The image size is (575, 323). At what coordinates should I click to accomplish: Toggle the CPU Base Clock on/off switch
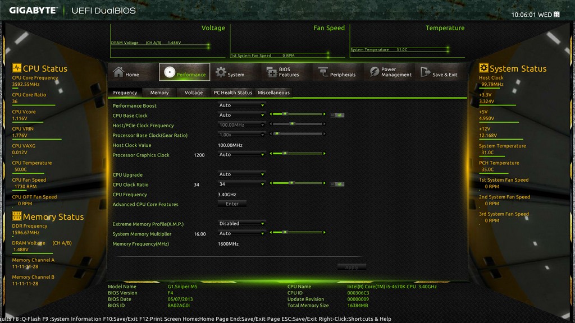(x=337, y=115)
